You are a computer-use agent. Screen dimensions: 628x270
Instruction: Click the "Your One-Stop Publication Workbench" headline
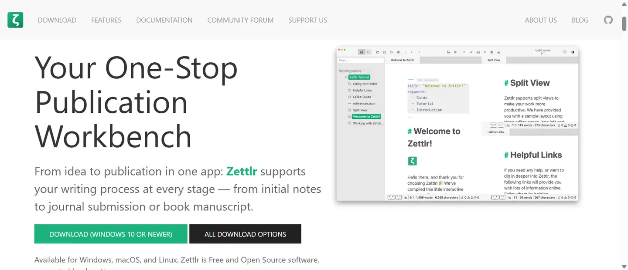(136, 102)
